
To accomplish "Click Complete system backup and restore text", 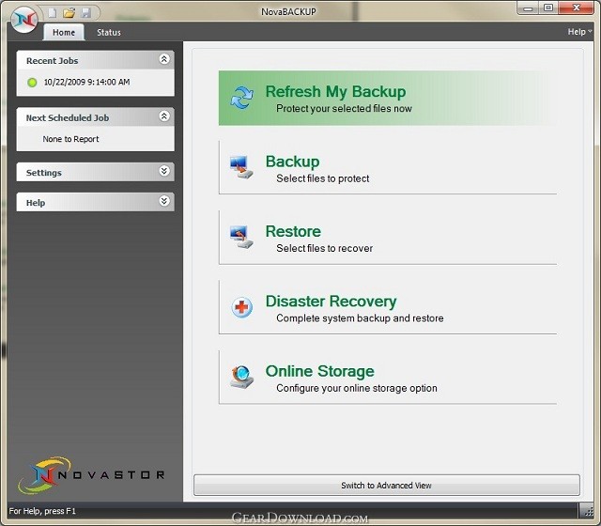I will [x=360, y=318].
